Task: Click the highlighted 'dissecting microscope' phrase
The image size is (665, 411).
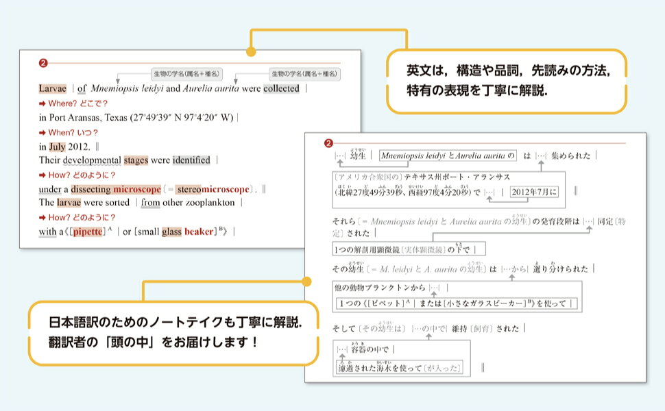Action: coord(115,189)
